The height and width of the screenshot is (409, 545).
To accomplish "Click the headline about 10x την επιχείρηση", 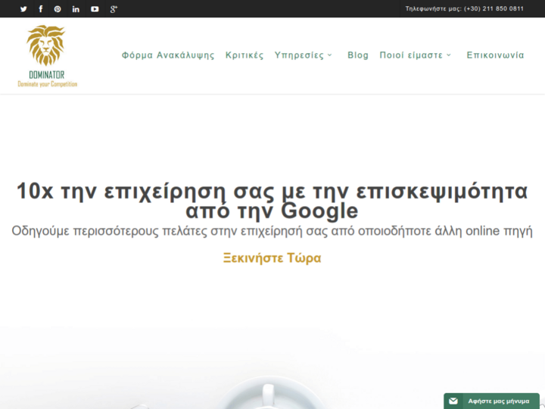I will coord(272,201).
